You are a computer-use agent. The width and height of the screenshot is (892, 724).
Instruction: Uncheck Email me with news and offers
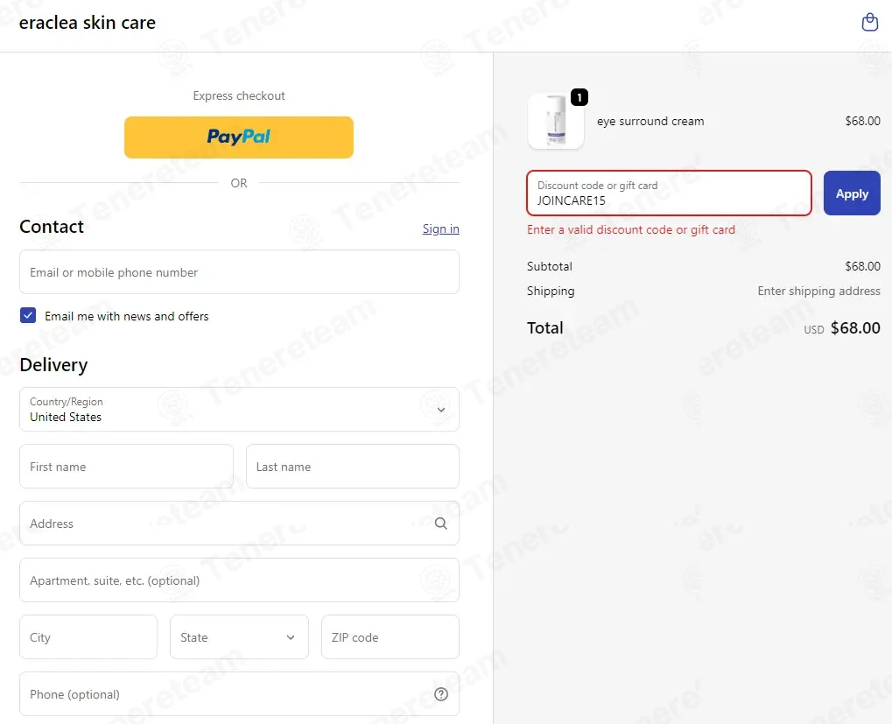[x=28, y=315]
